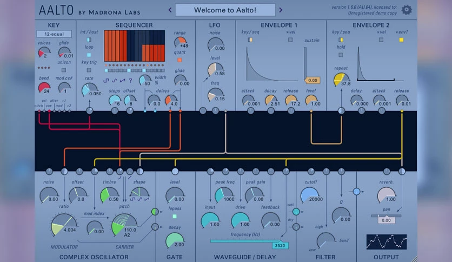
Task: Open the 12-equal tuning dropdown
Action: click(54, 34)
